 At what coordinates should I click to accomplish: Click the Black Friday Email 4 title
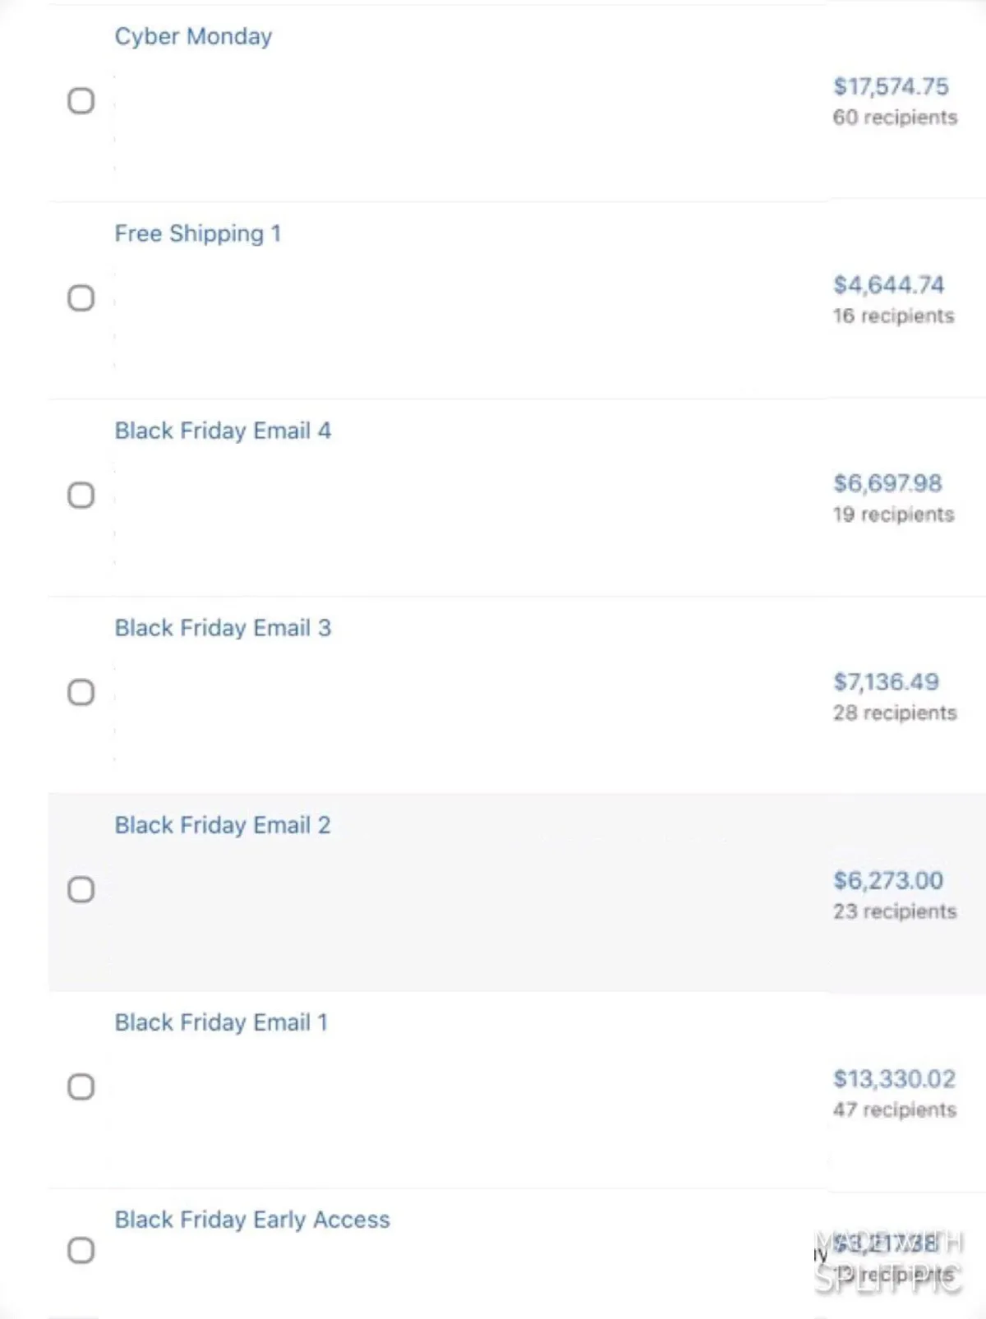tap(223, 431)
